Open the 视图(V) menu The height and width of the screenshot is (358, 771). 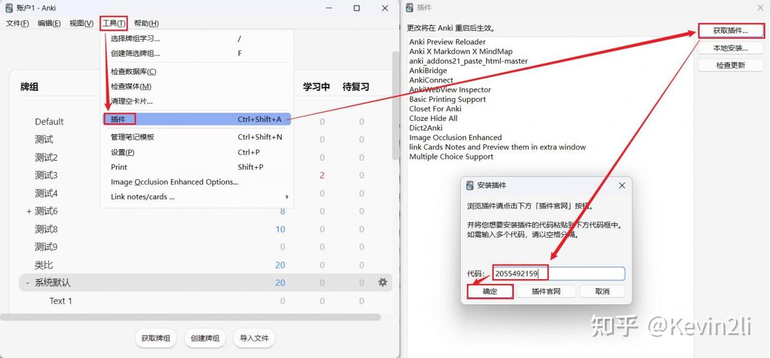[81, 23]
